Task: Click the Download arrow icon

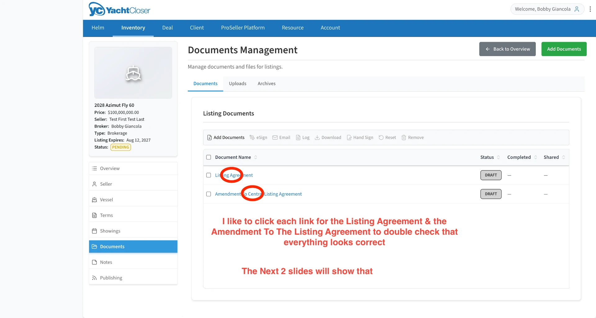Action: point(317,137)
